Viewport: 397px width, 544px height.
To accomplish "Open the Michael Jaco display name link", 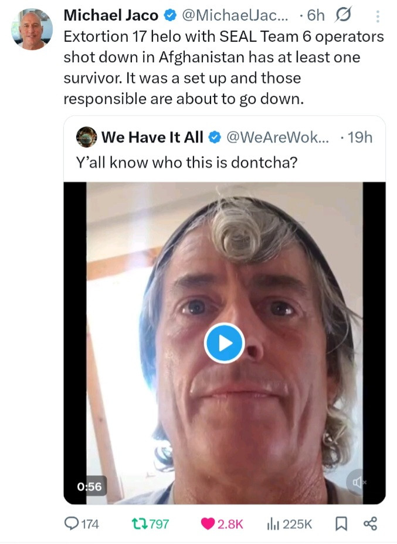I will coord(111,16).
